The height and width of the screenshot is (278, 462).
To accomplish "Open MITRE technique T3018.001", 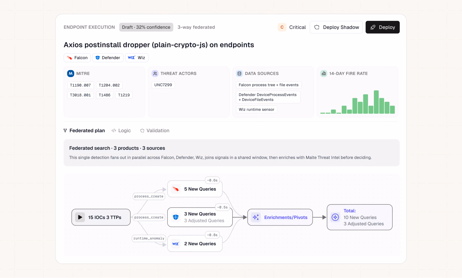I will [80, 95].
